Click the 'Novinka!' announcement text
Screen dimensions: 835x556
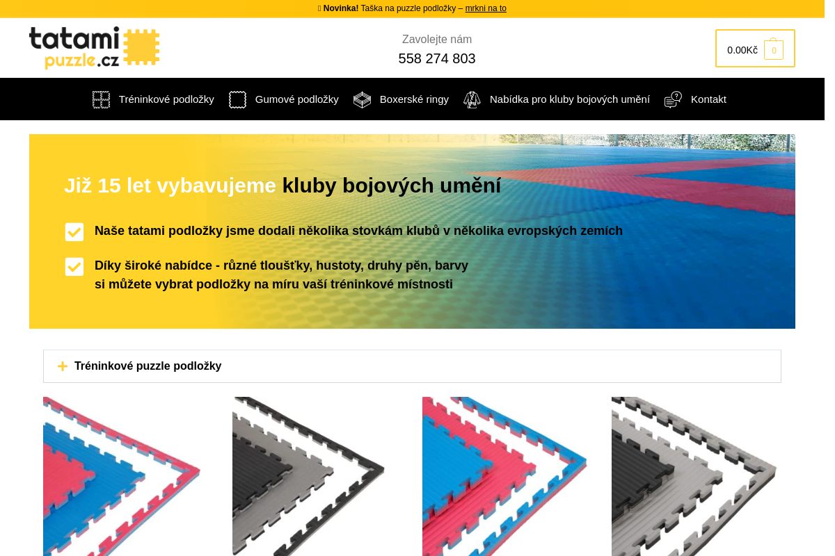[341, 8]
